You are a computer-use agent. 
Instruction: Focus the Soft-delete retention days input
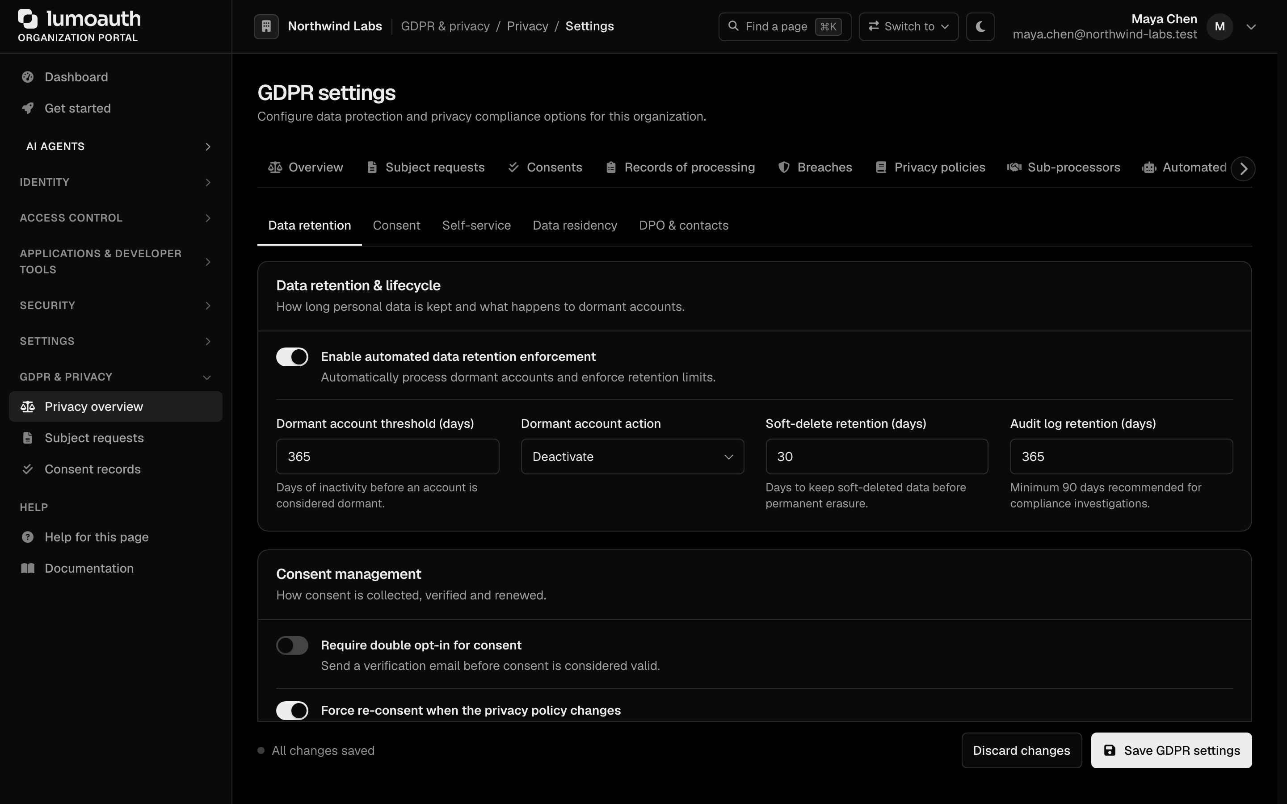(x=877, y=457)
